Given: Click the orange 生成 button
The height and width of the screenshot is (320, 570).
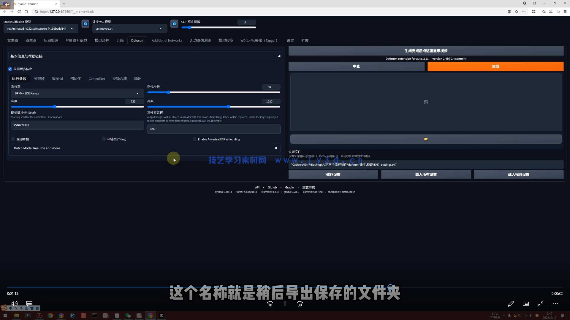Looking at the screenshot, I should tap(495, 66).
